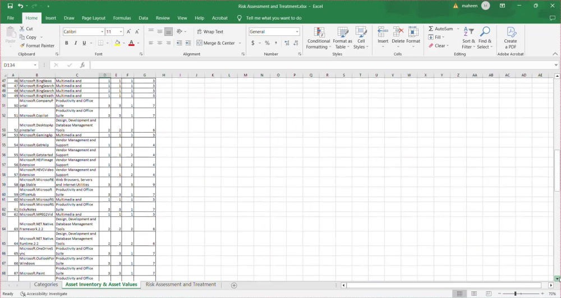The image size is (561, 298).
Task: Click inside the formula bar
Action: (321, 65)
